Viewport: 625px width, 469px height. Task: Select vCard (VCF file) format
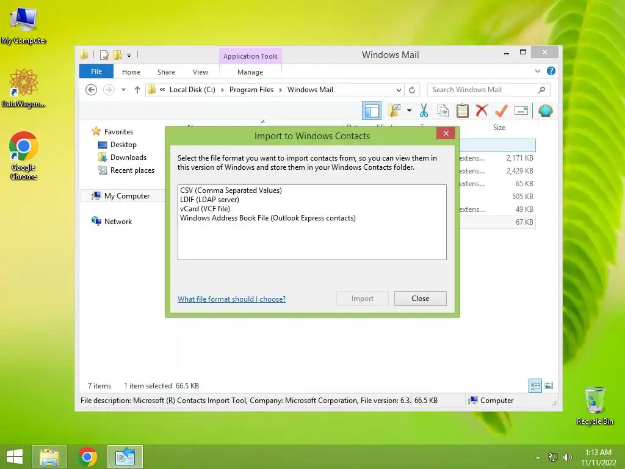point(205,209)
